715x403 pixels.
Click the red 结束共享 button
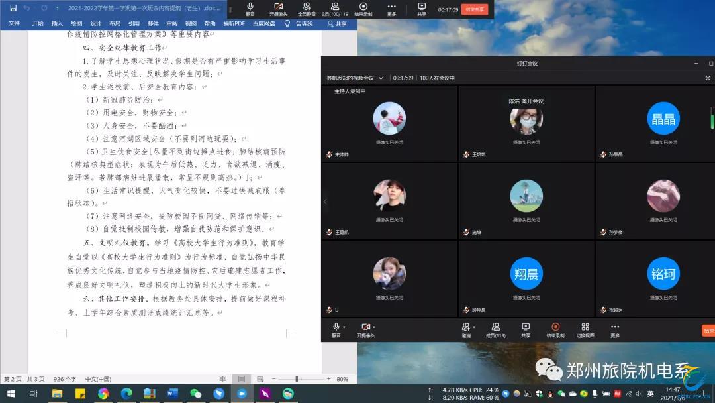[475, 9]
